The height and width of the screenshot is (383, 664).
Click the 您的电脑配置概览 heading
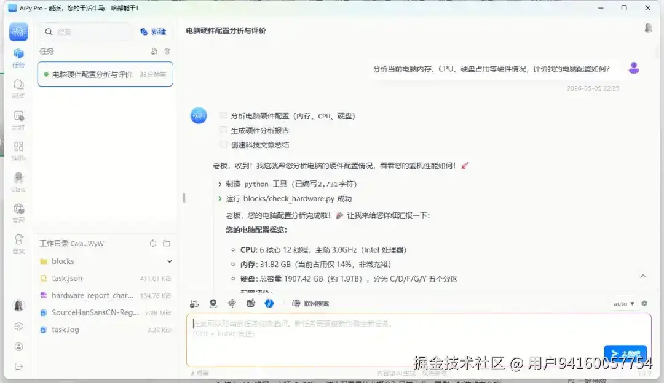(256, 230)
